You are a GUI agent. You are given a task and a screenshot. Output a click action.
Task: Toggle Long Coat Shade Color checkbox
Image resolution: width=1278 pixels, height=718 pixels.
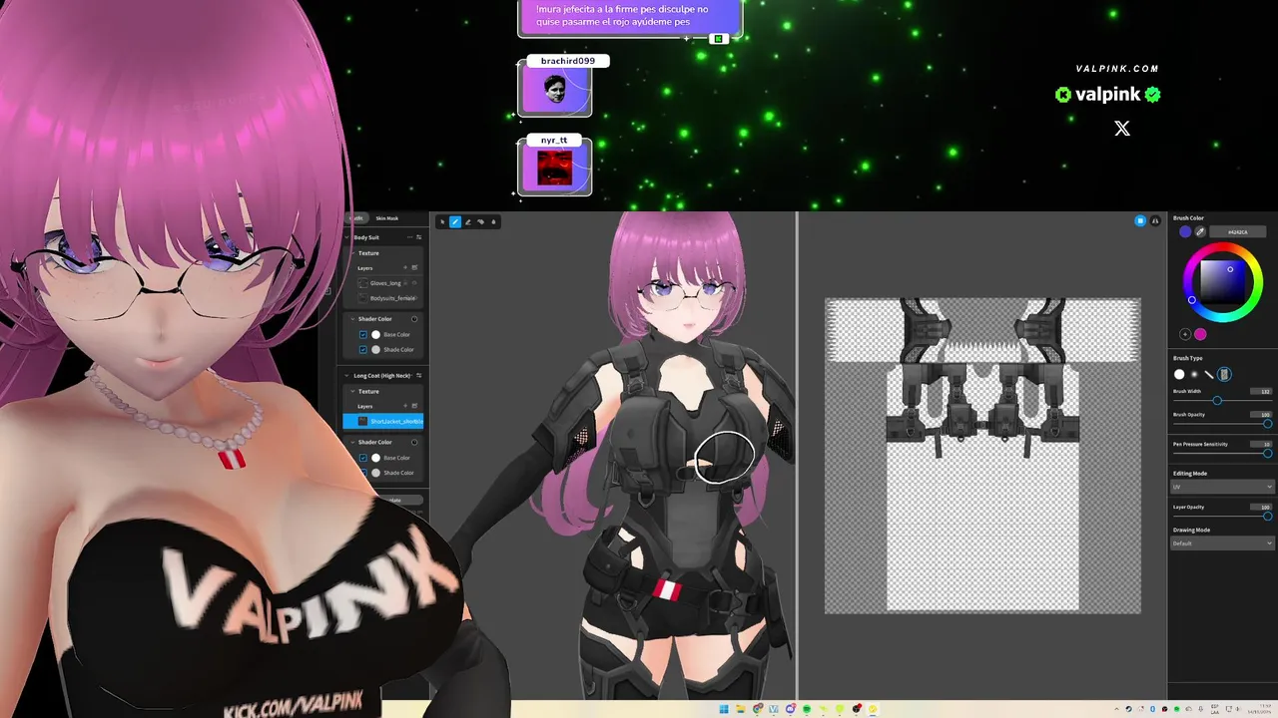coord(363,473)
